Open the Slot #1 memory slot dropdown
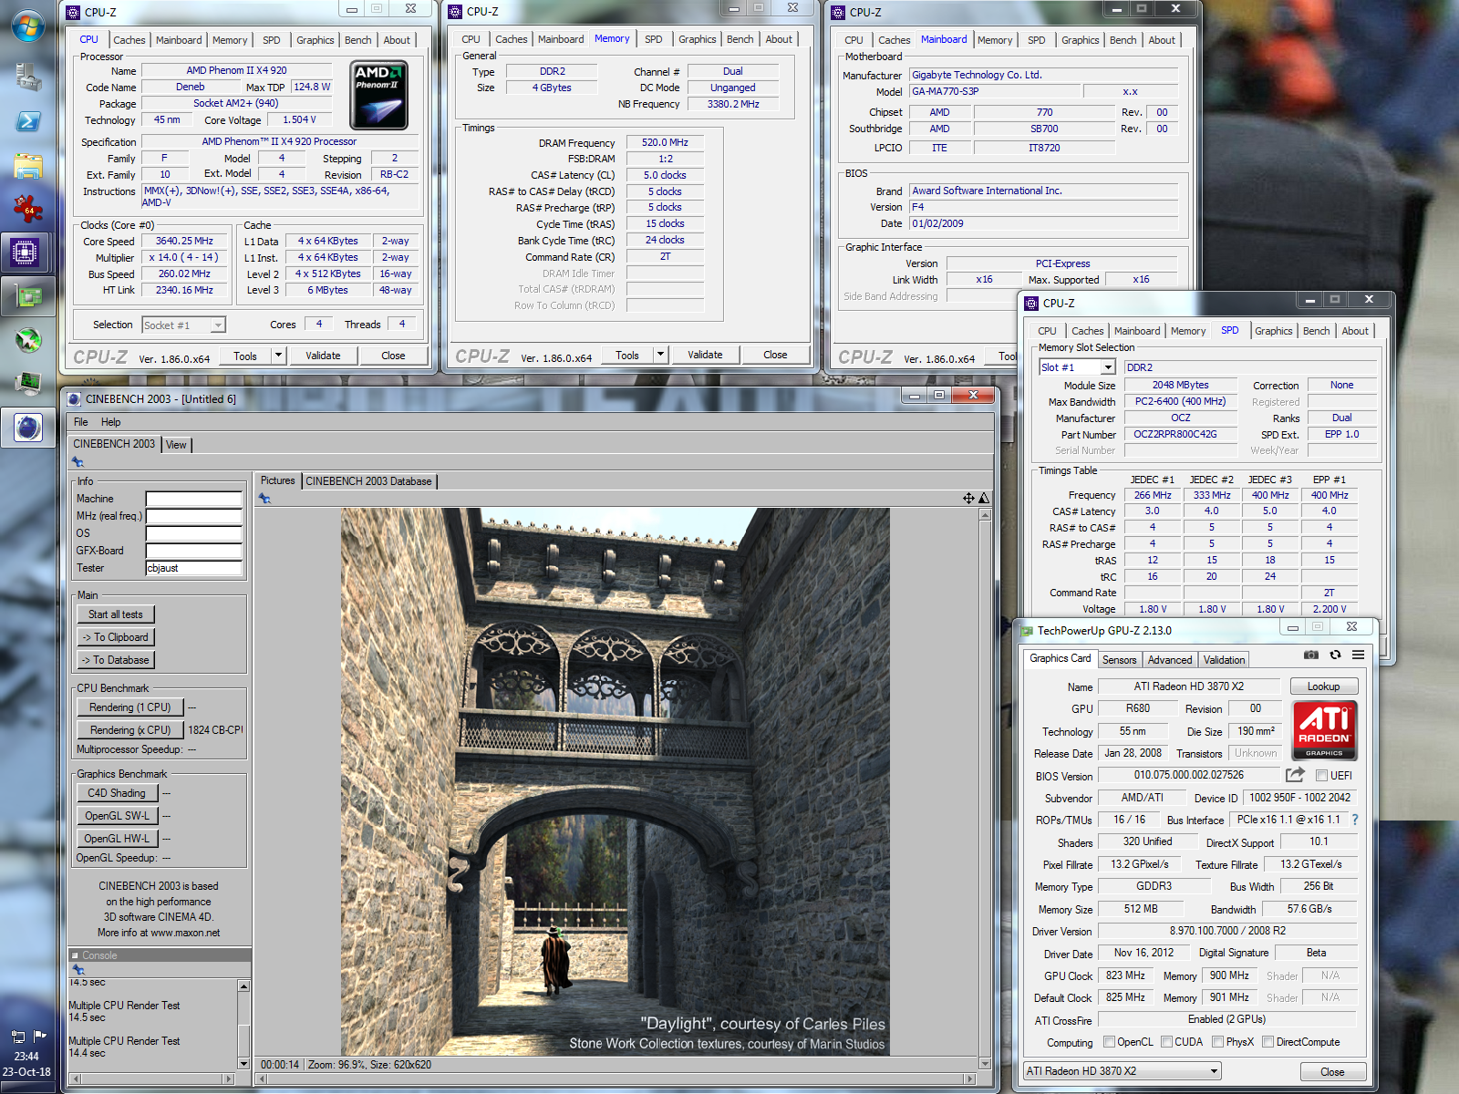 click(1077, 367)
